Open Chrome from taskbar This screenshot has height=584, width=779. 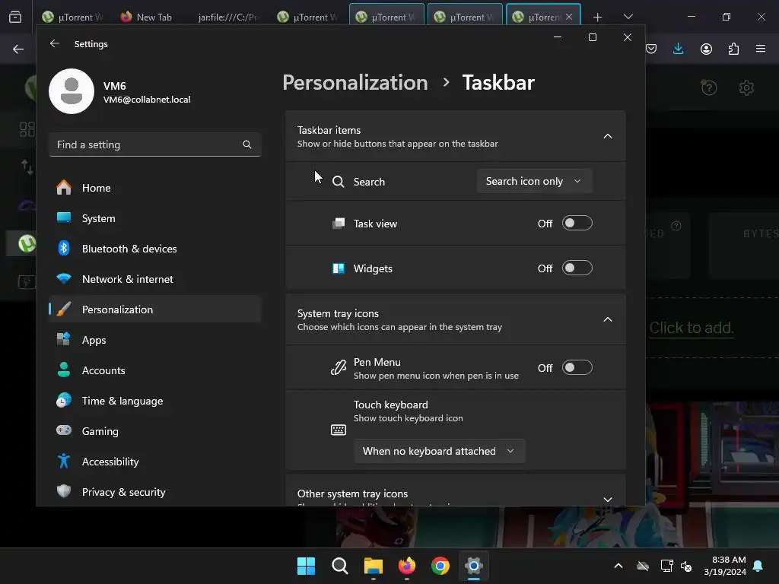click(x=440, y=566)
